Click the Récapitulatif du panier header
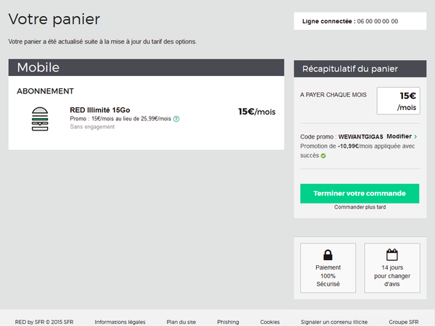The image size is (435, 326). tap(359, 69)
